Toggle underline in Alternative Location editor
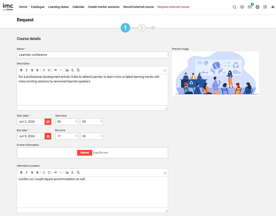The image size is (276, 216). pos(32,172)
